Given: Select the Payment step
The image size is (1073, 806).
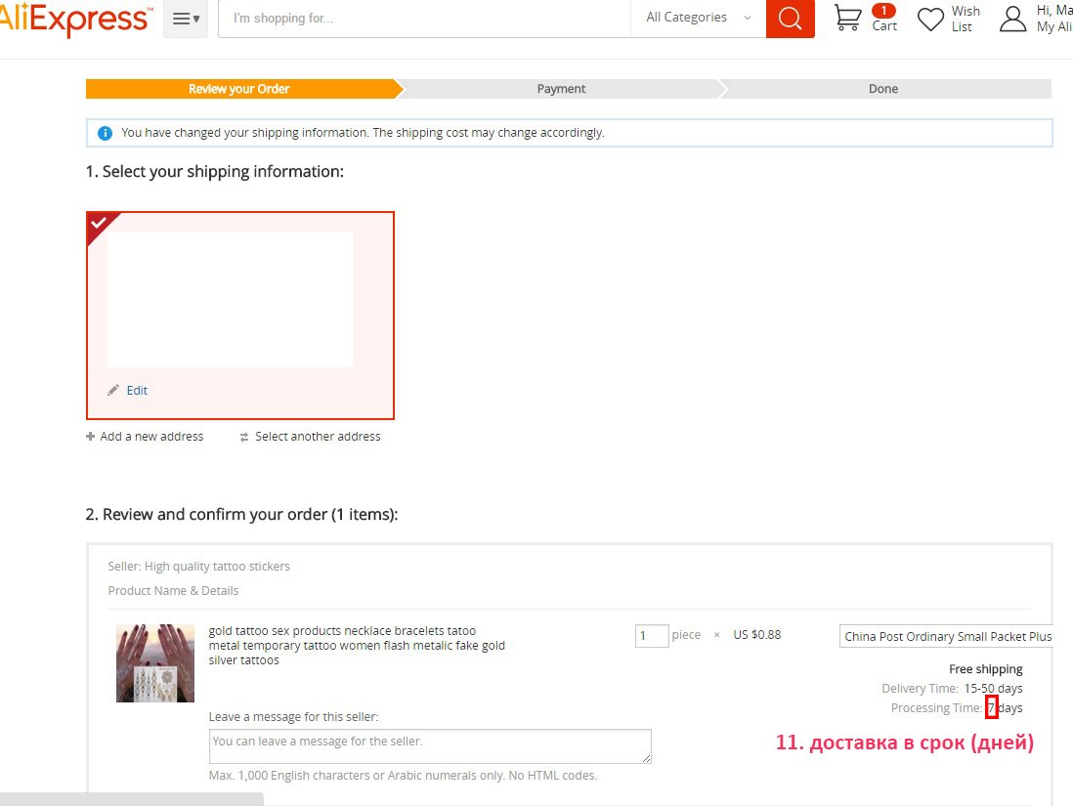Looking at the screenshot, I should coord(561,89).
